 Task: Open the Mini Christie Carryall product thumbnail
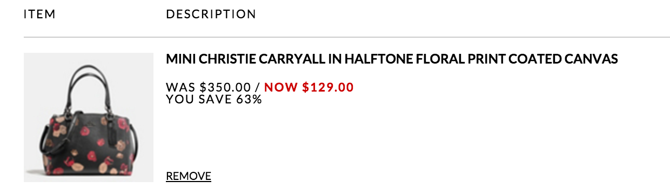pos(89,117)
